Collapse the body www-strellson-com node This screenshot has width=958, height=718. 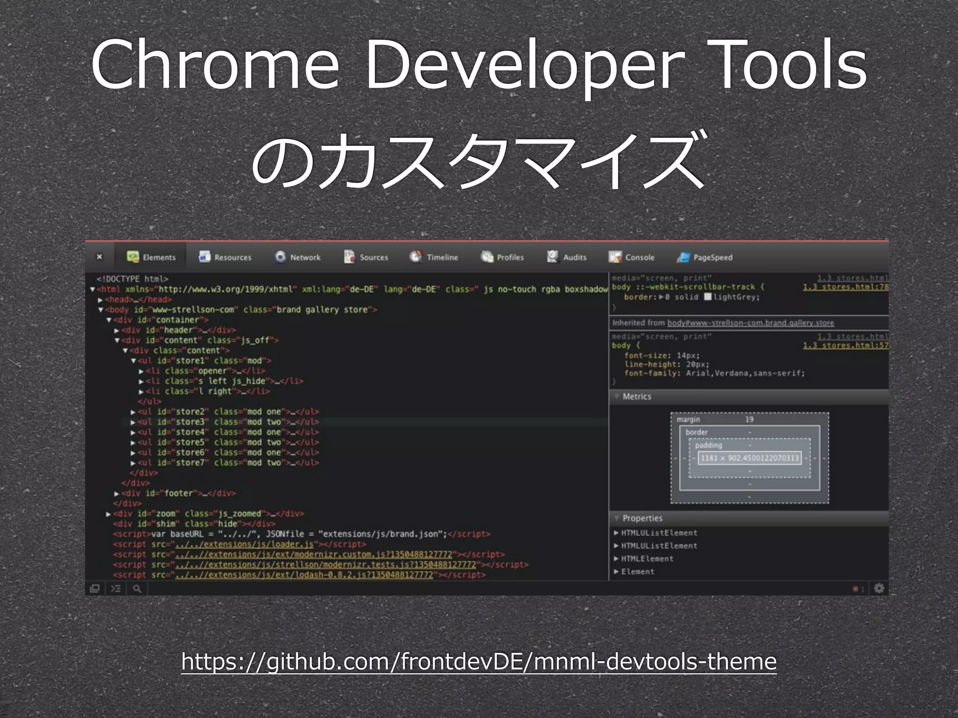(101, 310)
